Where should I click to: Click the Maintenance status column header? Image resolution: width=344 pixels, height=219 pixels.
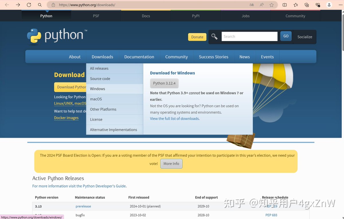[90, 197]
